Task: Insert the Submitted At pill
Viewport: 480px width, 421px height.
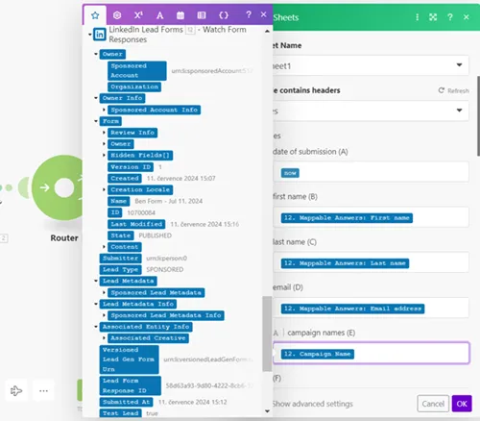Action: tap(127, 402)
